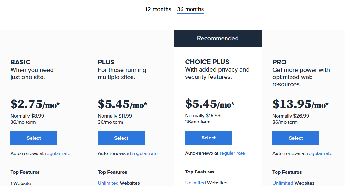The width and height of the screenshot is (345, 186).
Task: Select the 36 months term tab
Action: click(x=190, y=9)
